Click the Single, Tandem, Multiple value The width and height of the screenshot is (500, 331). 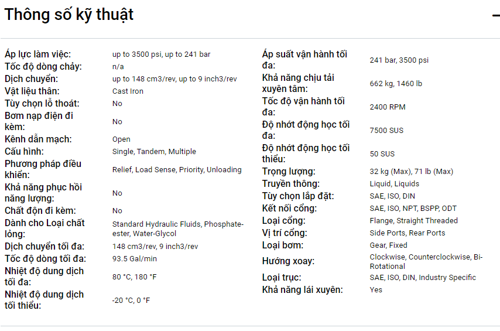(154, 152)
